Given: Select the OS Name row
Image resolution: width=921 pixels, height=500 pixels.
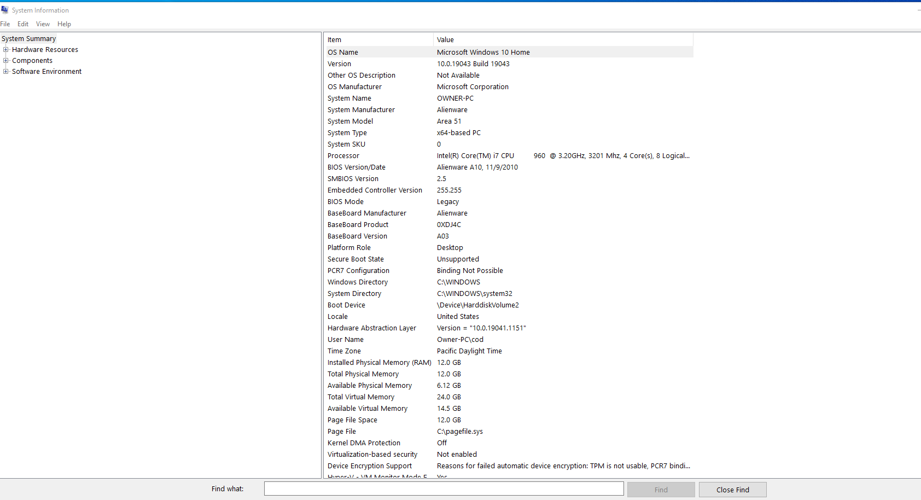Looking at the screenshot, I should click(509, 53).
